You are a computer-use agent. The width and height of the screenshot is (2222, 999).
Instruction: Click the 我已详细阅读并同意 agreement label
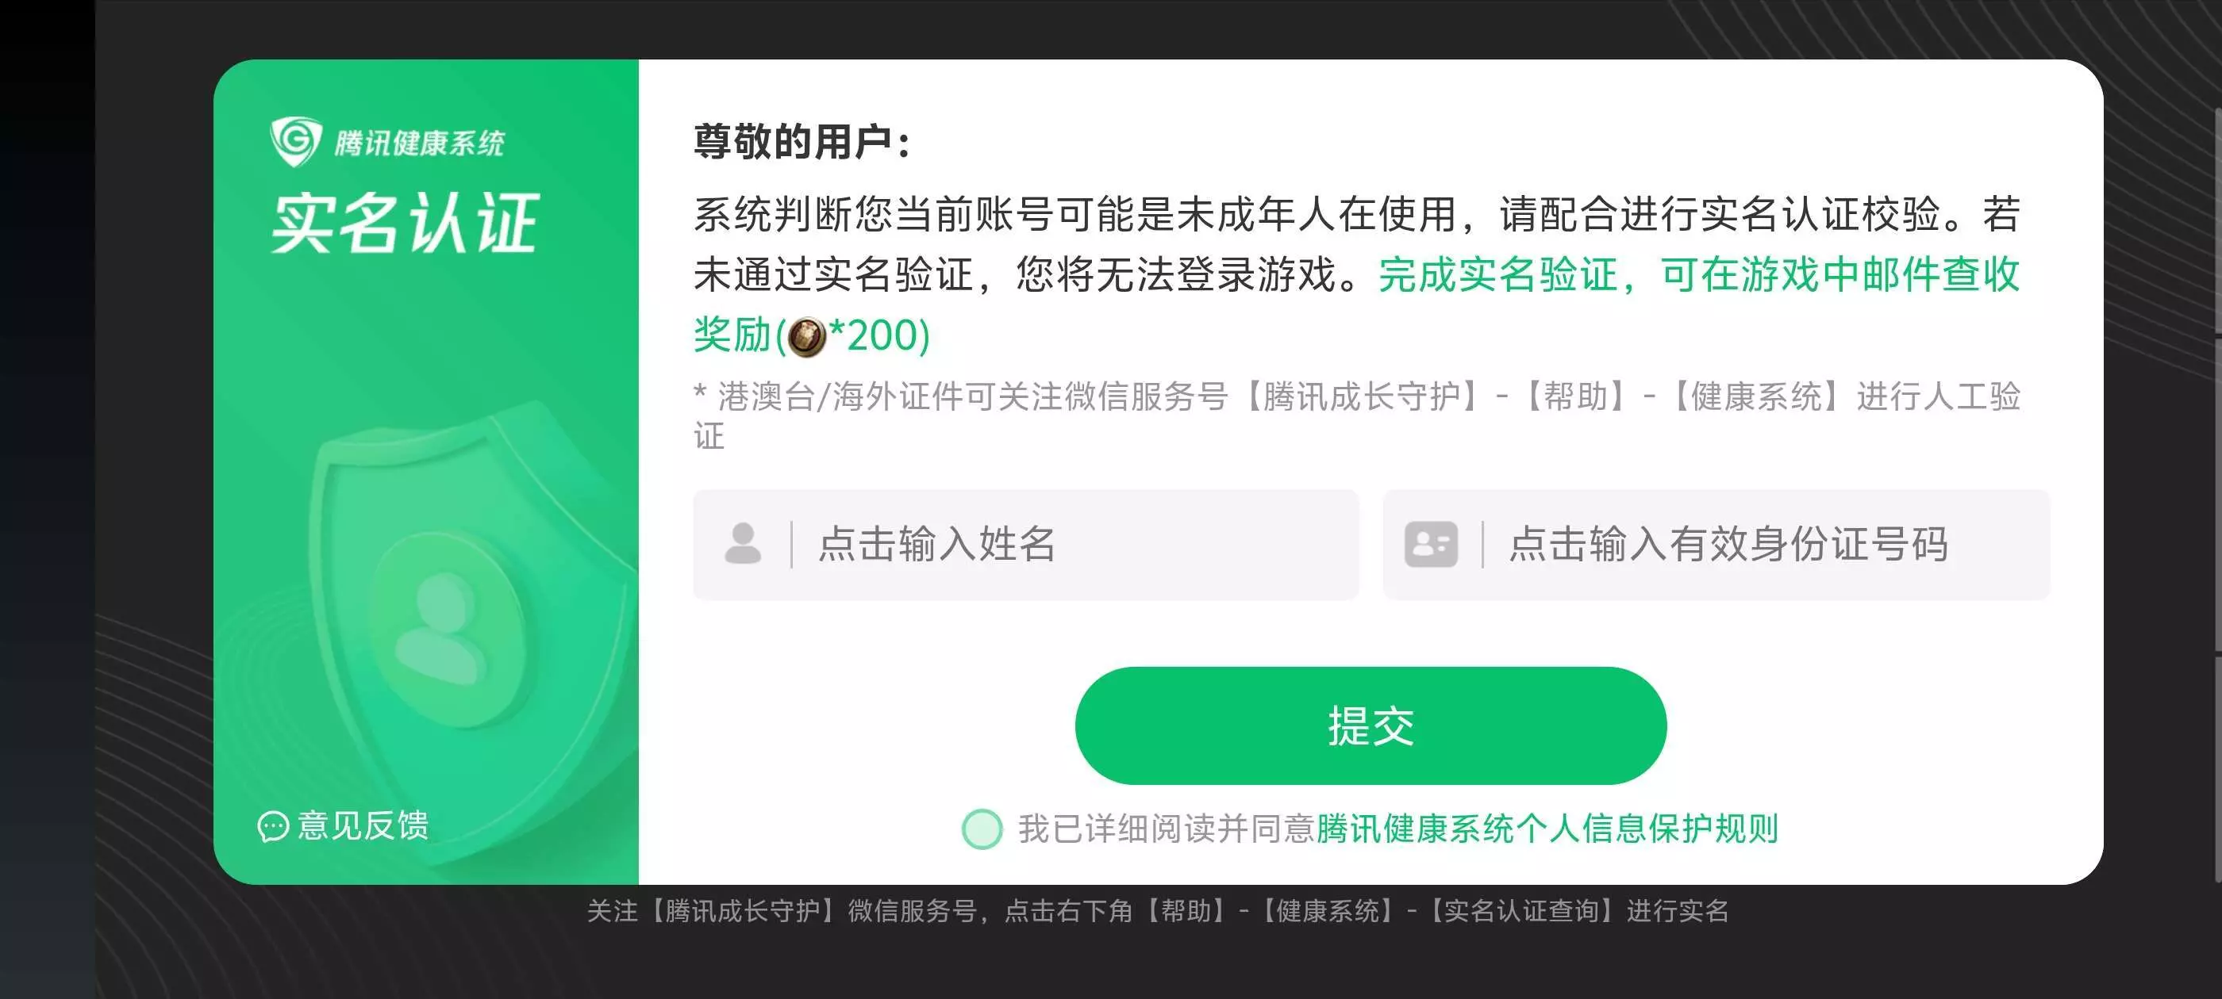[1167, 829]
